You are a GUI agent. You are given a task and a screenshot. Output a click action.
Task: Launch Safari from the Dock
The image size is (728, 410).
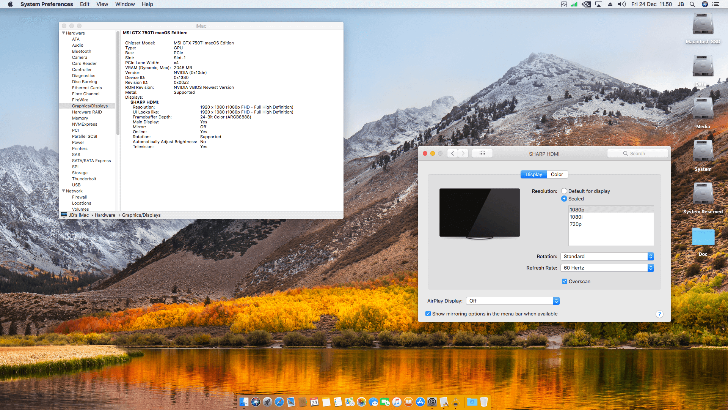[x=279, y=402]
